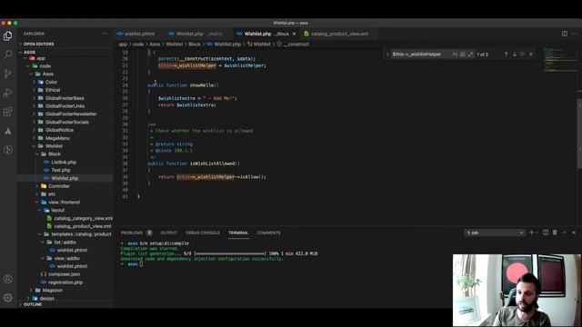The width and height of the screenshot is (582, 327).
Task: Open registration.php in explorer
Action: pos(65,282)
